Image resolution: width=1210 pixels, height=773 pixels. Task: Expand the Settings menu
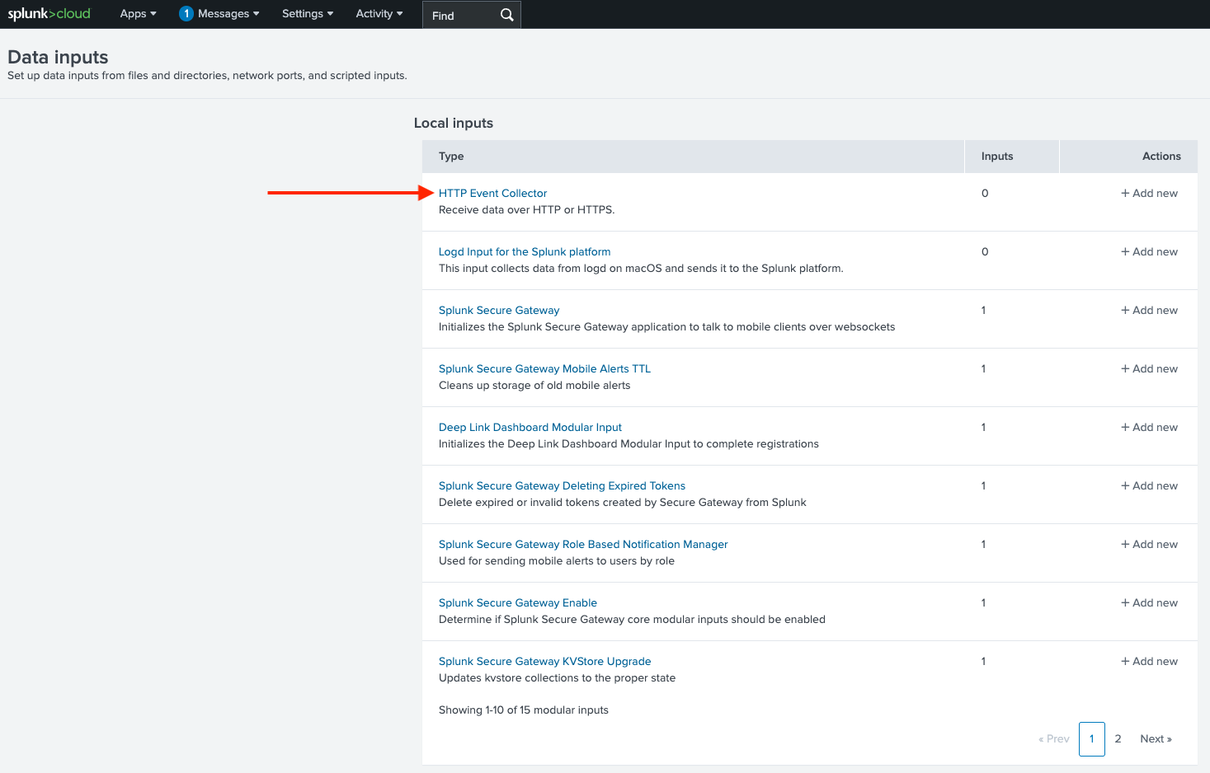(308, 14)
